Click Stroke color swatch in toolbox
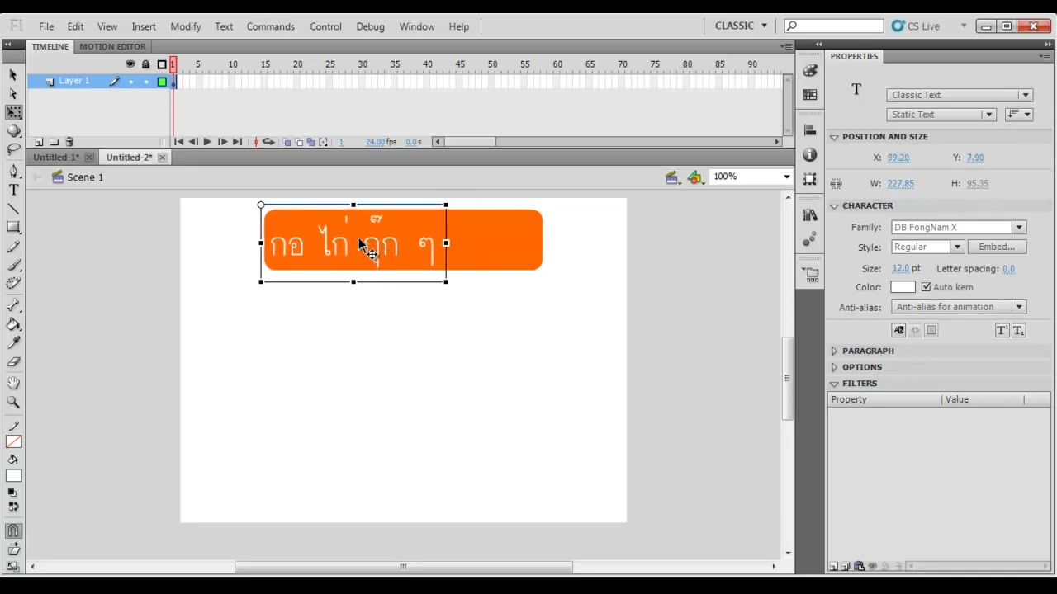 click(x=13, y=443)
